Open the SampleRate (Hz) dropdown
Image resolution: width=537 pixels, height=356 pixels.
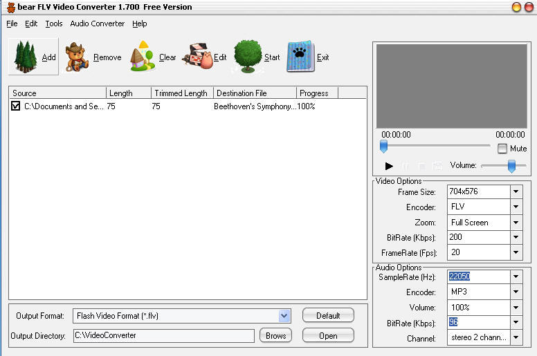516,277
